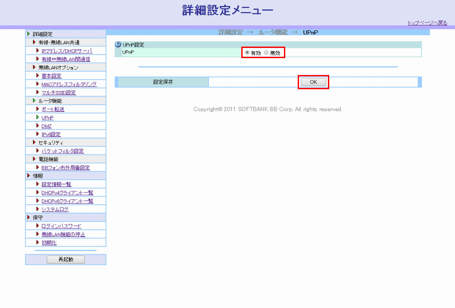Click the red arrow beside 無線LANオプション
455x308 pixels.
pyautogui.click(x=35, y=67)
